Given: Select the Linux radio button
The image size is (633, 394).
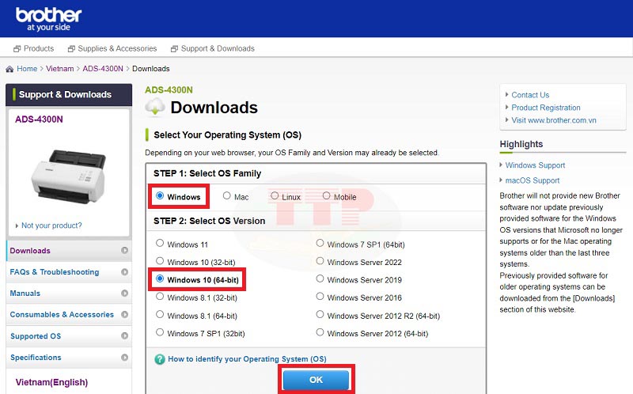Looking at the screenshot, I should (275, 195).
